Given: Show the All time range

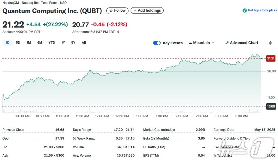Looking at the screenshot, I should point(84,43).
